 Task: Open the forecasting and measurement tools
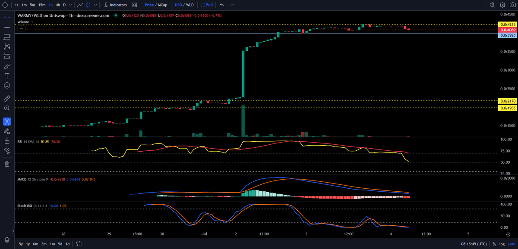7,56
